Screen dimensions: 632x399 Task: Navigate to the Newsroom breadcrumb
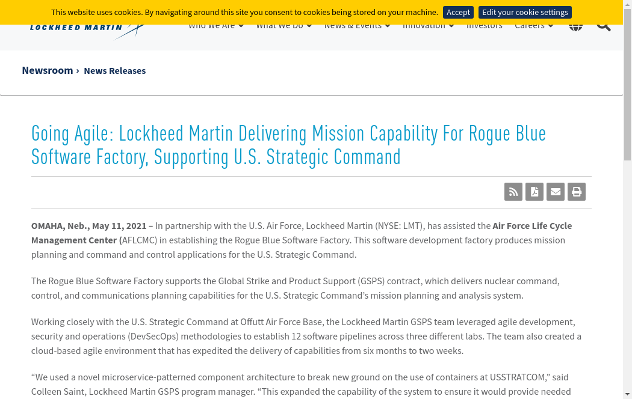coord(47,70)
